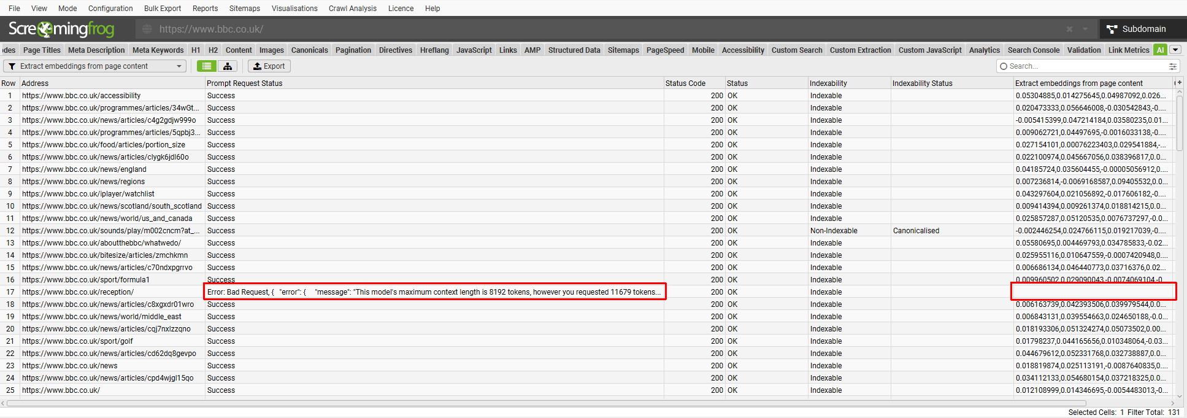1187x418 pixels.
Task: Click the funnel filter icon
Action: point(12,66)
